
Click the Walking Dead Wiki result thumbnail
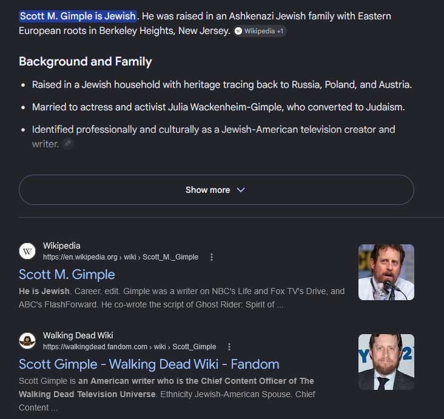point(386,362)
